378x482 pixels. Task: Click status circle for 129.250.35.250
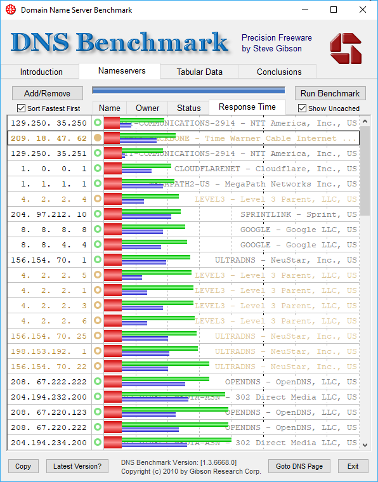coord(98,122)
